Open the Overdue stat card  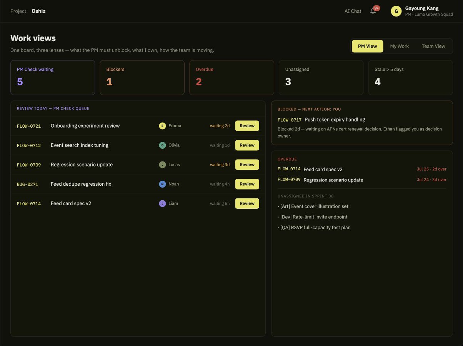(231, 78)
